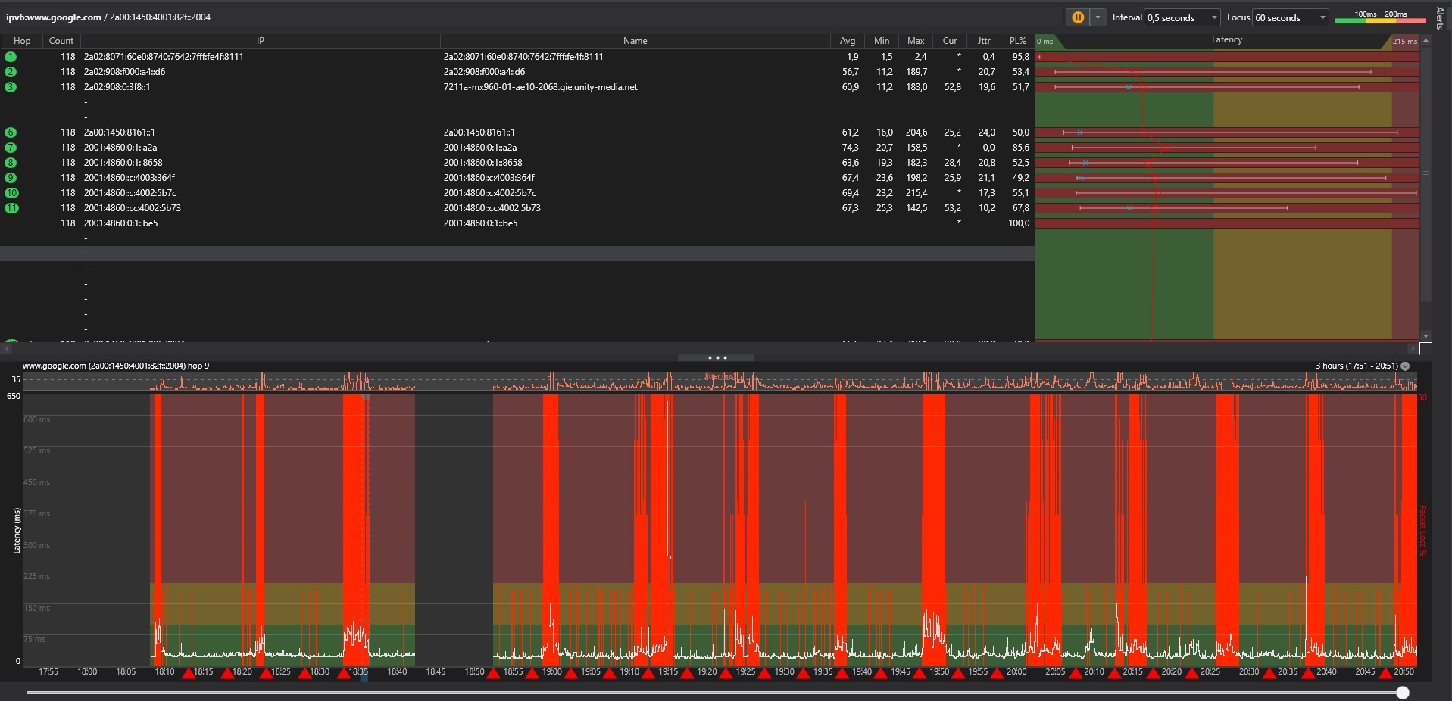
Task: Sort by the Avg column header
Action: pyautogui.click(x=847, y=41)
